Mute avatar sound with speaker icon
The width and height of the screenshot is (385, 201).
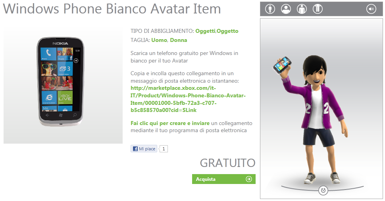point(371,9)
